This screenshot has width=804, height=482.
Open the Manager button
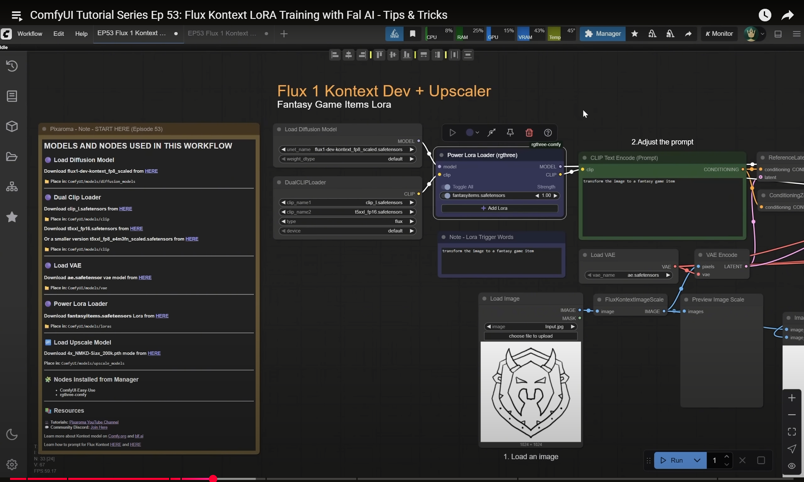[602, 34]
